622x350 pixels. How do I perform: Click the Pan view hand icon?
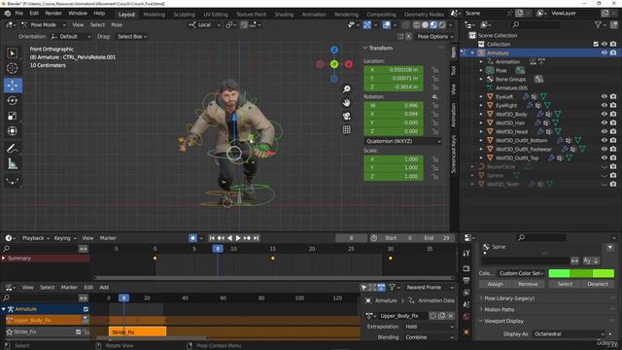click(x=347, y=102)
